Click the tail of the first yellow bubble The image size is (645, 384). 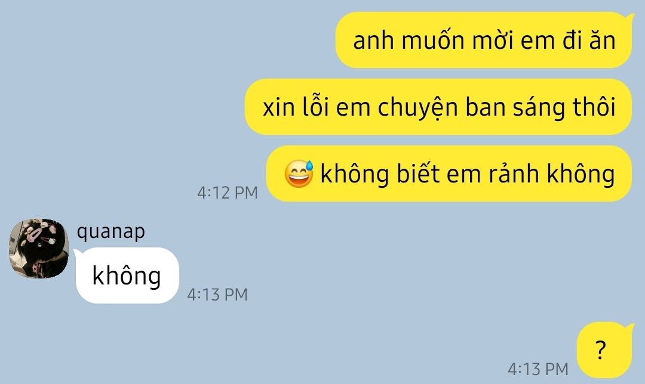point(629,17)
